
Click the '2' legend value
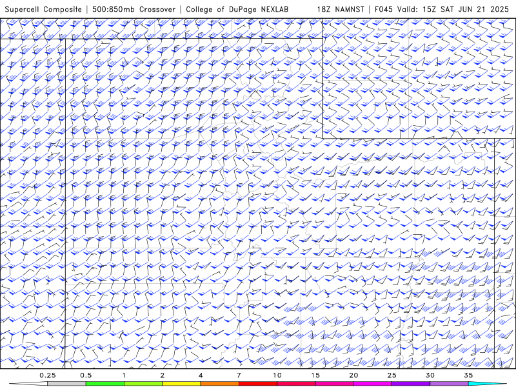pos(163,375)
